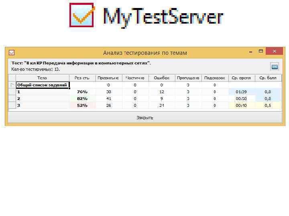Viewport: 289px width, 216px height.
Task: Select the 52% result cell
Action: click(x=82, y=106)
